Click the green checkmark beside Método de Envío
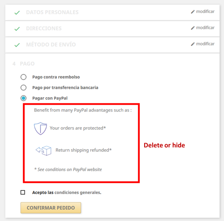Screen dimensions: 224x221 coord(17,45)
